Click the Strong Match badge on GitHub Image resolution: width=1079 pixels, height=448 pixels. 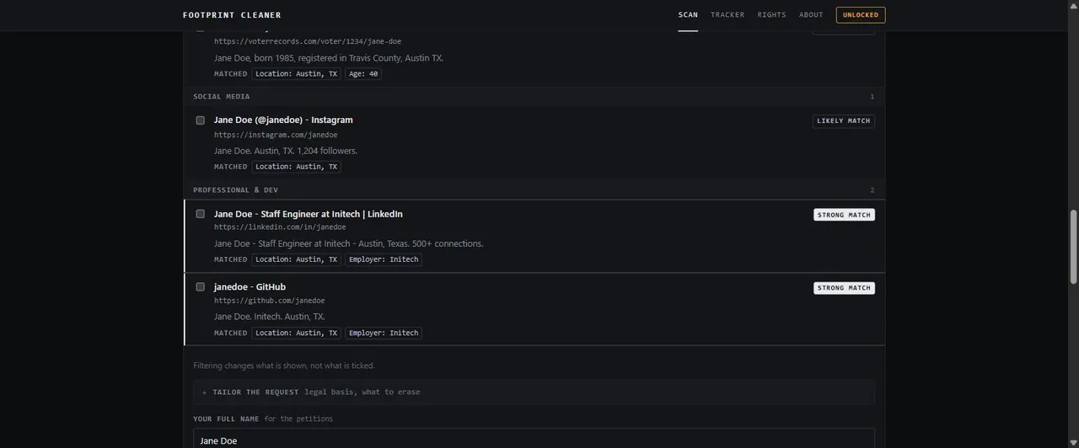click(x=844, y=288)
